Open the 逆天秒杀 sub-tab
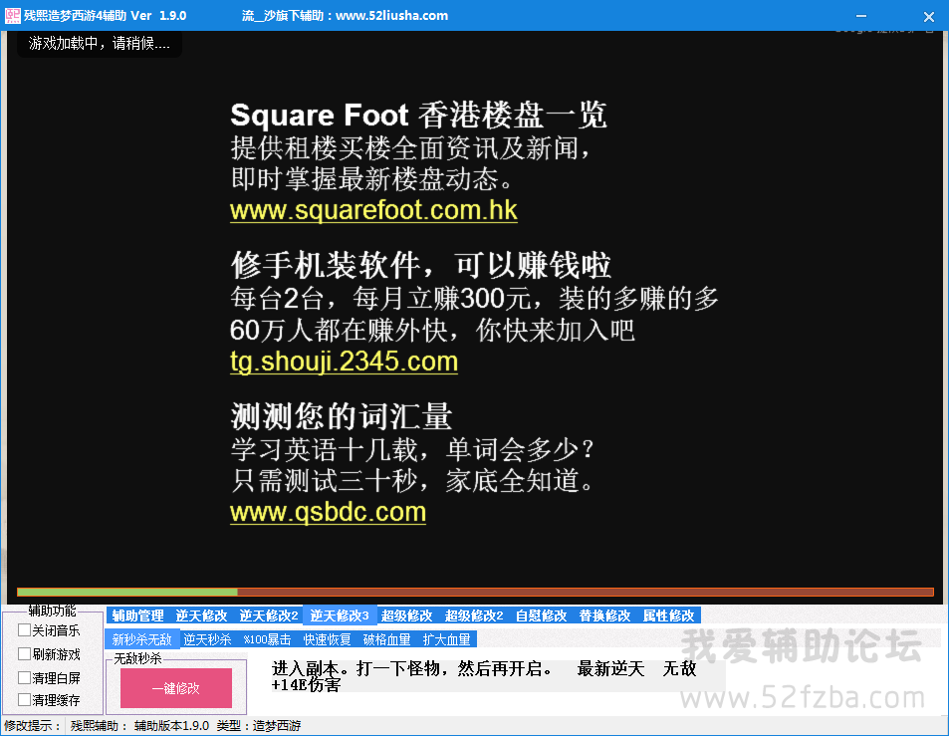949x736 pixels. pos(207,639)
